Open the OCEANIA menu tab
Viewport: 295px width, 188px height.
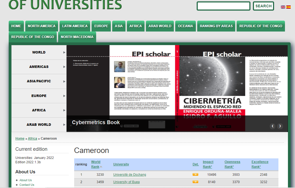click(186, 26)
